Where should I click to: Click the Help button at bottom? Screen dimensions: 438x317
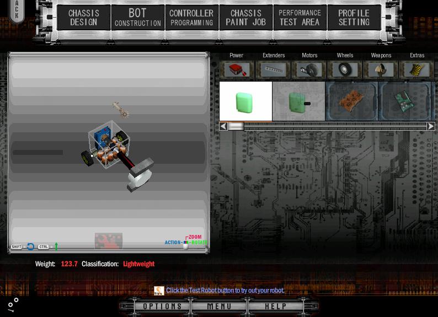[x=276, y=307]
